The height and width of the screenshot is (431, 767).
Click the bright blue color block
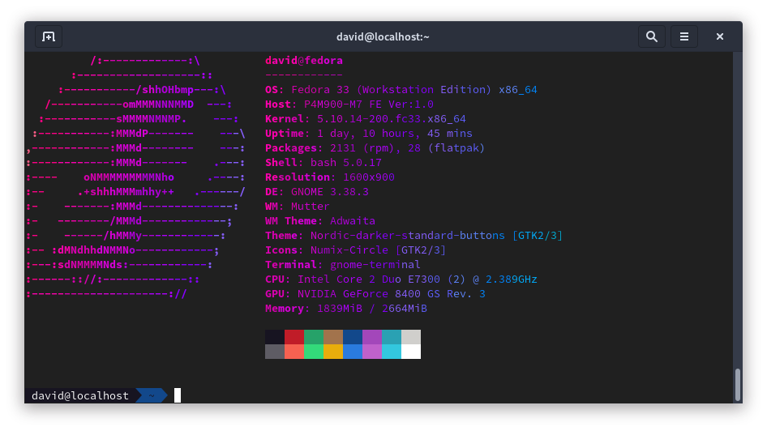pyautogui.click(x=353, y=352)
